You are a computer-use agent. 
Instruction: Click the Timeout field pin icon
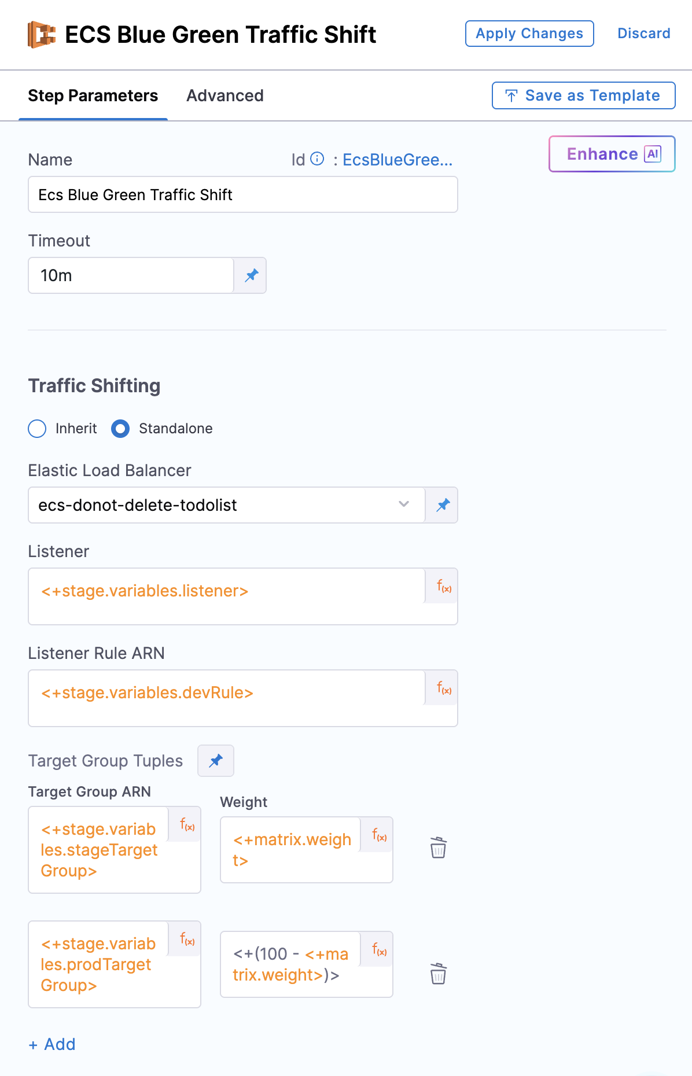(x=251, y=275)
